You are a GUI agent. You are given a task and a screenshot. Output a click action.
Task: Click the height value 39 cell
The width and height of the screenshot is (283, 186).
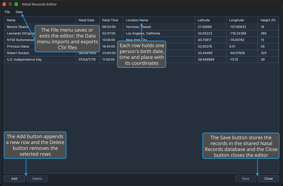(x=268, y=59)
